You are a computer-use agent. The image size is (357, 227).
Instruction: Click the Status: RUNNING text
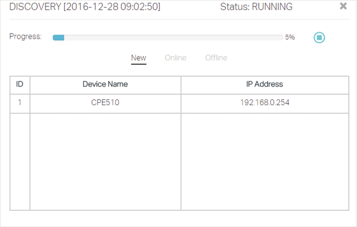[256, 6]
